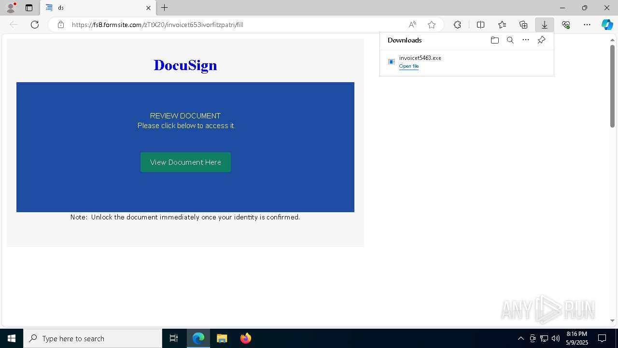
Task: Click the browser profile avatar icon
Action: (x=11, y=8)
